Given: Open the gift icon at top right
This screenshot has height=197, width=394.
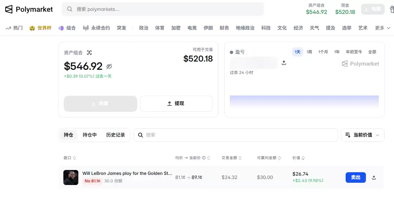Looking at the screenshot, I should point(392,9).
